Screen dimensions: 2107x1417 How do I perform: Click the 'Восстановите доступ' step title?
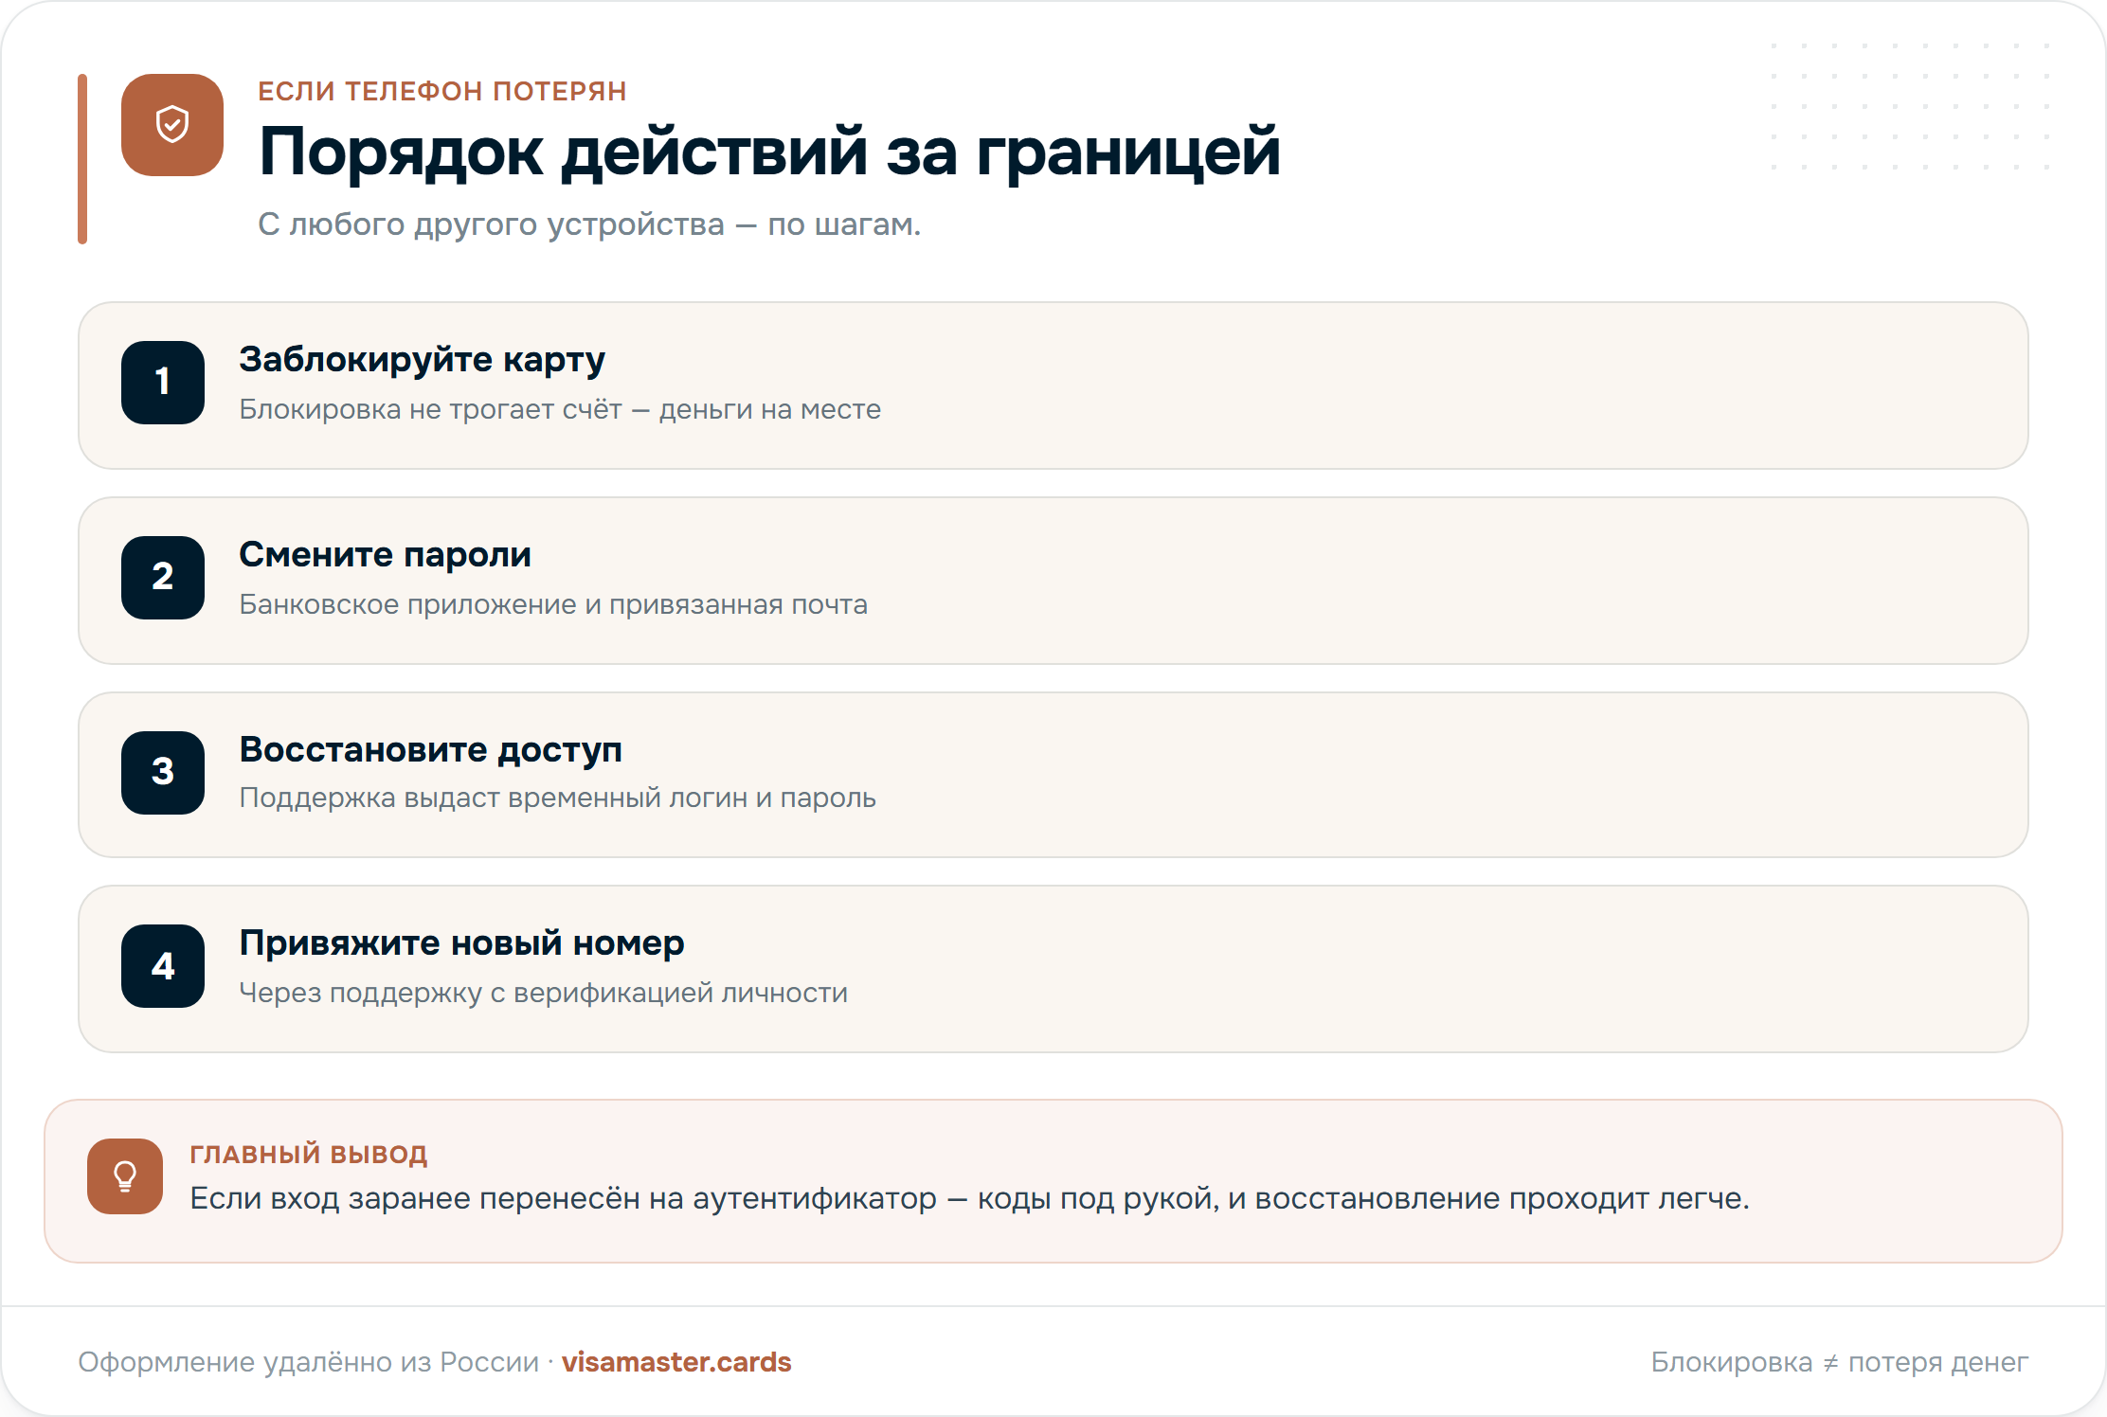tap(431, 750)
